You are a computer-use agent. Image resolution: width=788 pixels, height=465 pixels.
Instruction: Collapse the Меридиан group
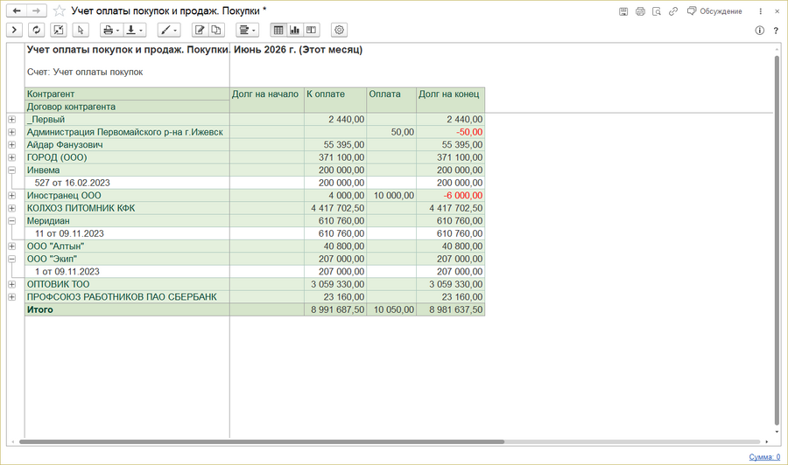coord(12,221)
